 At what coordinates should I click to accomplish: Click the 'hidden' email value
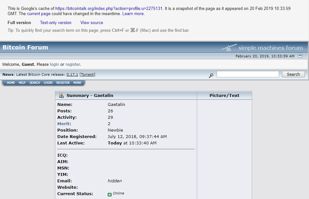(x=115, y=181)
